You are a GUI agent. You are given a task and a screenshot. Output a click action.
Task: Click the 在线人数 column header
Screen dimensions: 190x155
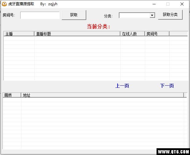pyautogui.click(x=132, y=34)
